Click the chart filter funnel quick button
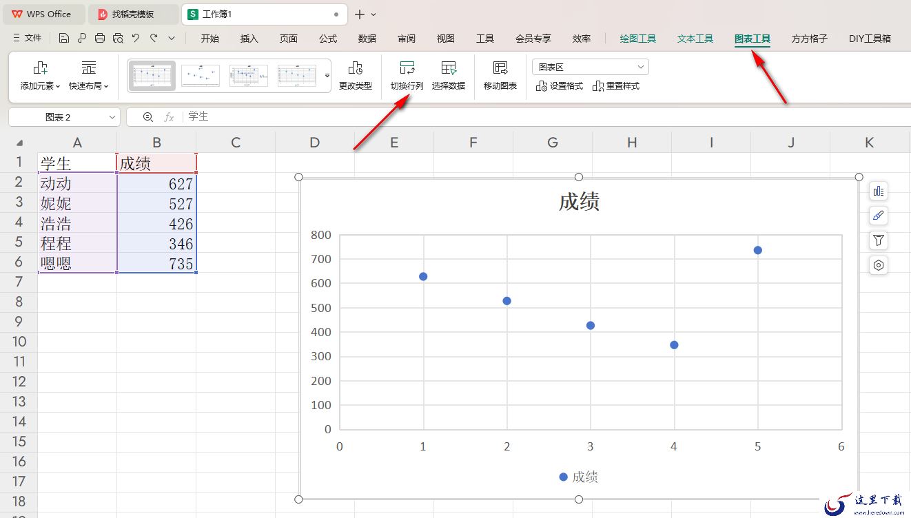 878,240
